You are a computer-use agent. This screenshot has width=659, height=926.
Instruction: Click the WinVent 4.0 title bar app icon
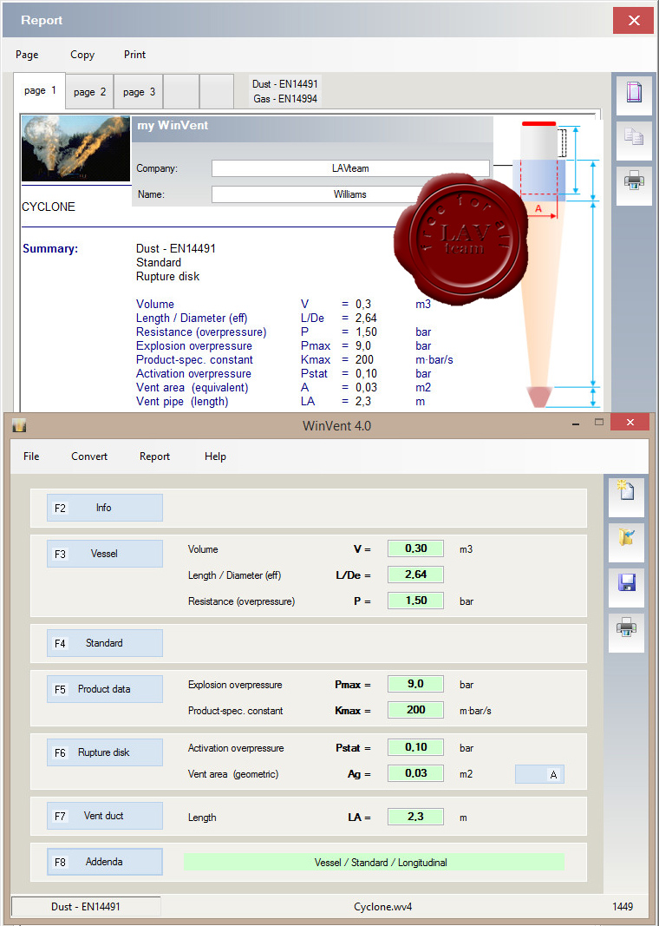point(19,425)
